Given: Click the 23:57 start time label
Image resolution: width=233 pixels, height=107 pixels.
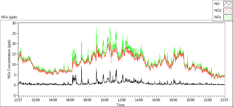Looking at the screenshot, I should (x=18, y=100).
